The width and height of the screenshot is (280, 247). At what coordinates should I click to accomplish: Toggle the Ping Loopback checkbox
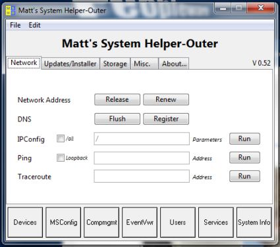61,158
